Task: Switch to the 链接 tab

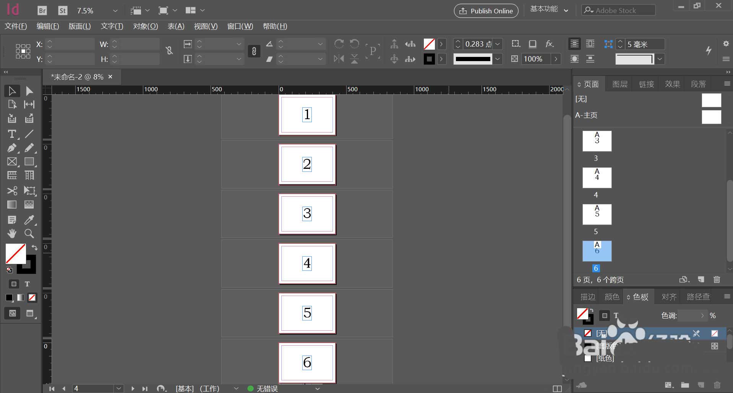Action: [x=647, y=84]
